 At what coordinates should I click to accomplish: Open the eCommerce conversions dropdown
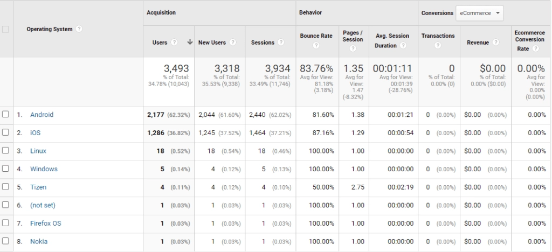click(x=479, y=13)
